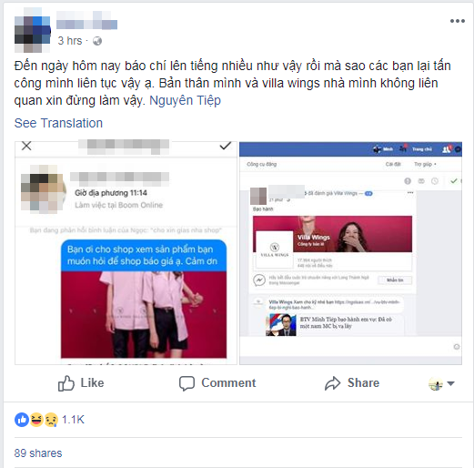Click the Haha laughing reaction icon
This screenshot has width=474, height=468.
click(36, 420)
